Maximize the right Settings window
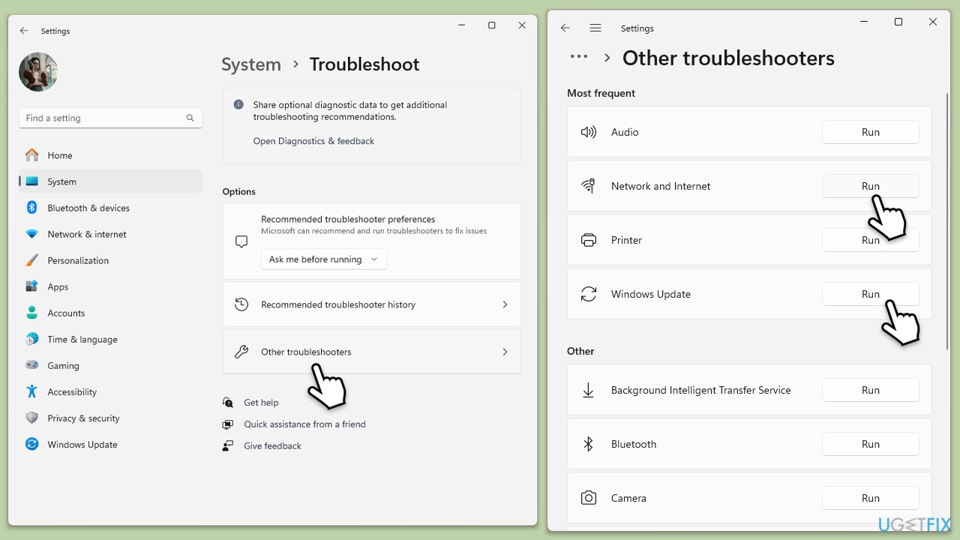Viewport: 960px width, 540px height. (x=898, y=22)
